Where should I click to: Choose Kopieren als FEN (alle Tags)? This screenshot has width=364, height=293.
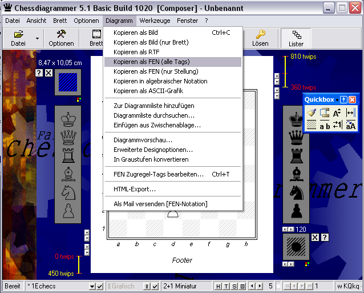[x=173, y=62]
